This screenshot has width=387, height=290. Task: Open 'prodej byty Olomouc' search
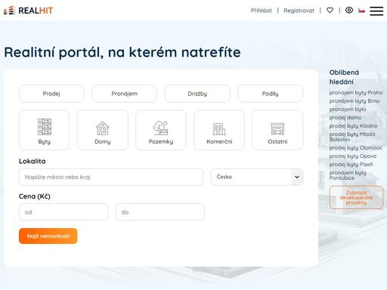pyautogui.click(x=355, y=148)
